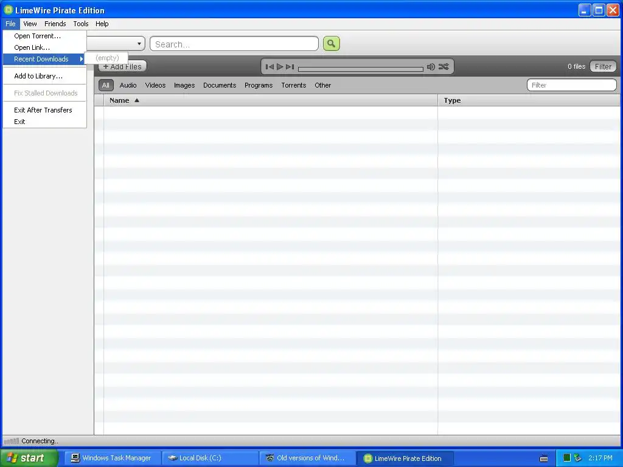Choose Open Link... from File menu
Viewport: 623px width, 467px height.
pyautogui.click(x=44, y=47)
